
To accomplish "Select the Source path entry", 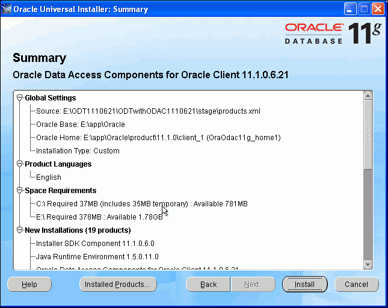I will pyautogui.click(x=148, y=111).
